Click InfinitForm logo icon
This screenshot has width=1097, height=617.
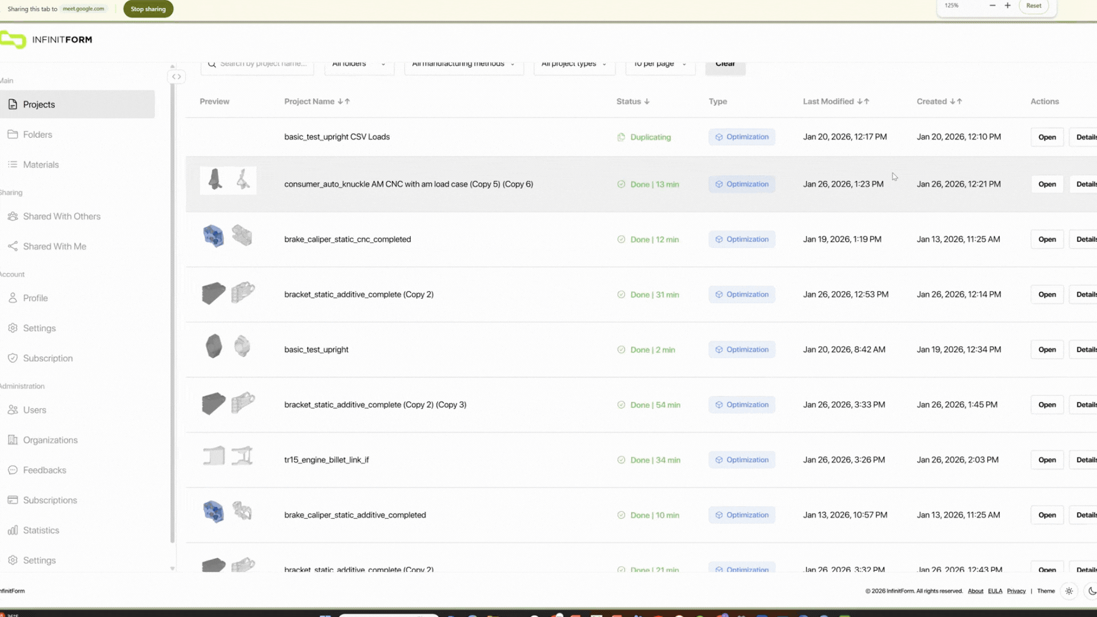(x=13, y=40)
